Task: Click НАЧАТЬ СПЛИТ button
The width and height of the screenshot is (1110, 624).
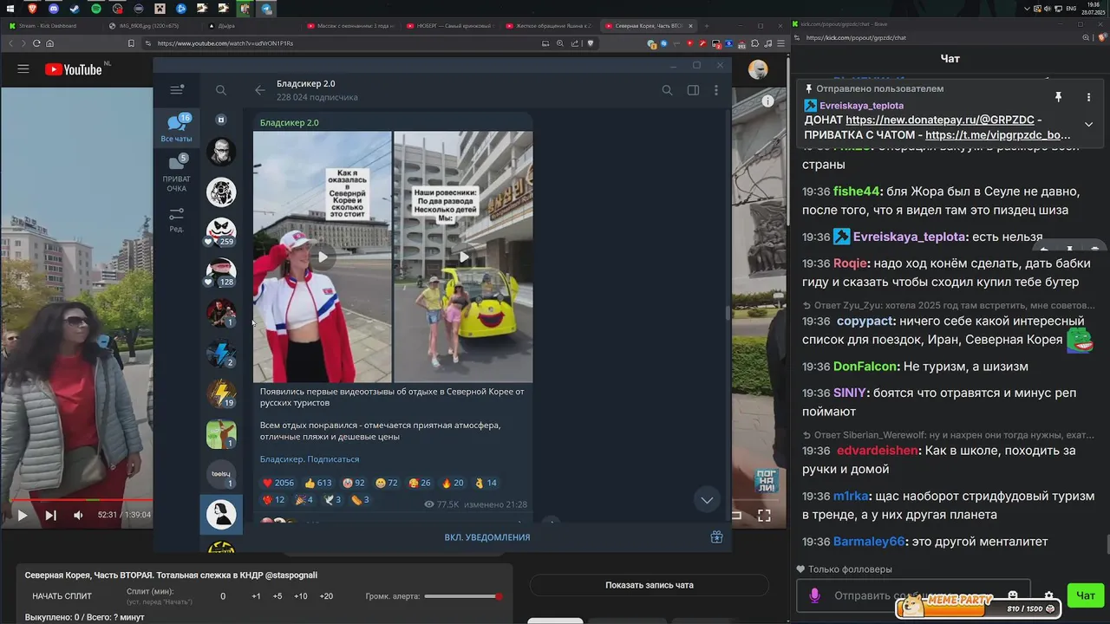Action: pos(62,596)
